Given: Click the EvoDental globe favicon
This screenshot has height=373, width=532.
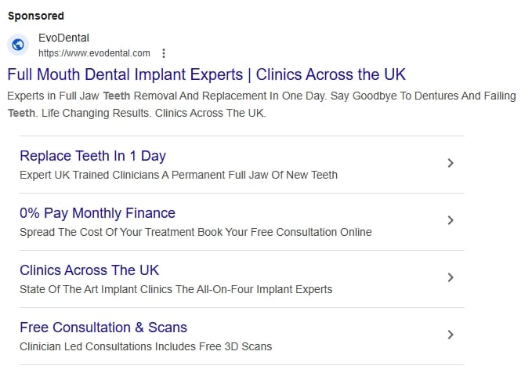Looking at the screenshot, I should (x=18, y=45).
